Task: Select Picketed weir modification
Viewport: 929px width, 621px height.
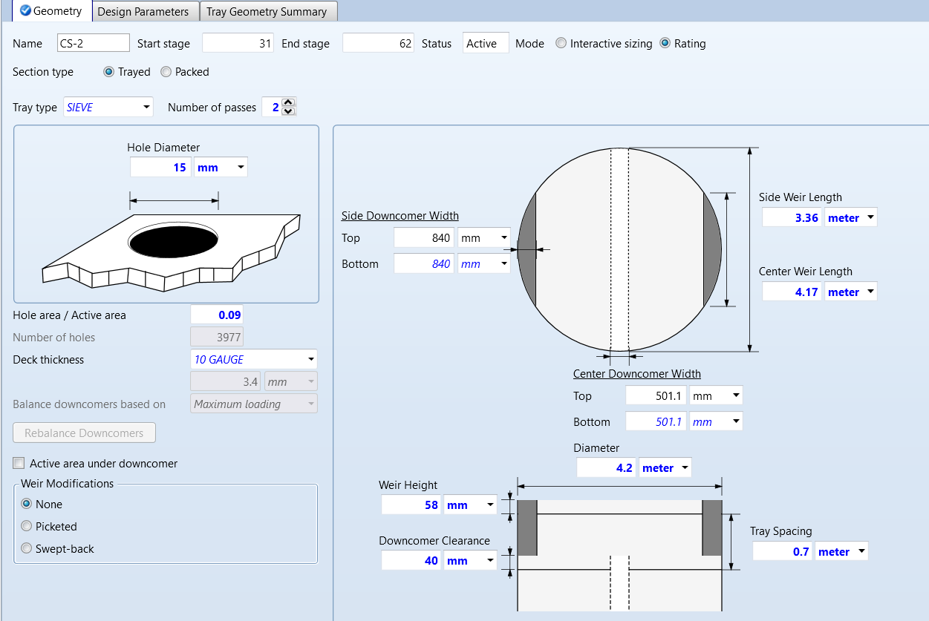Action: click(49, 527)
